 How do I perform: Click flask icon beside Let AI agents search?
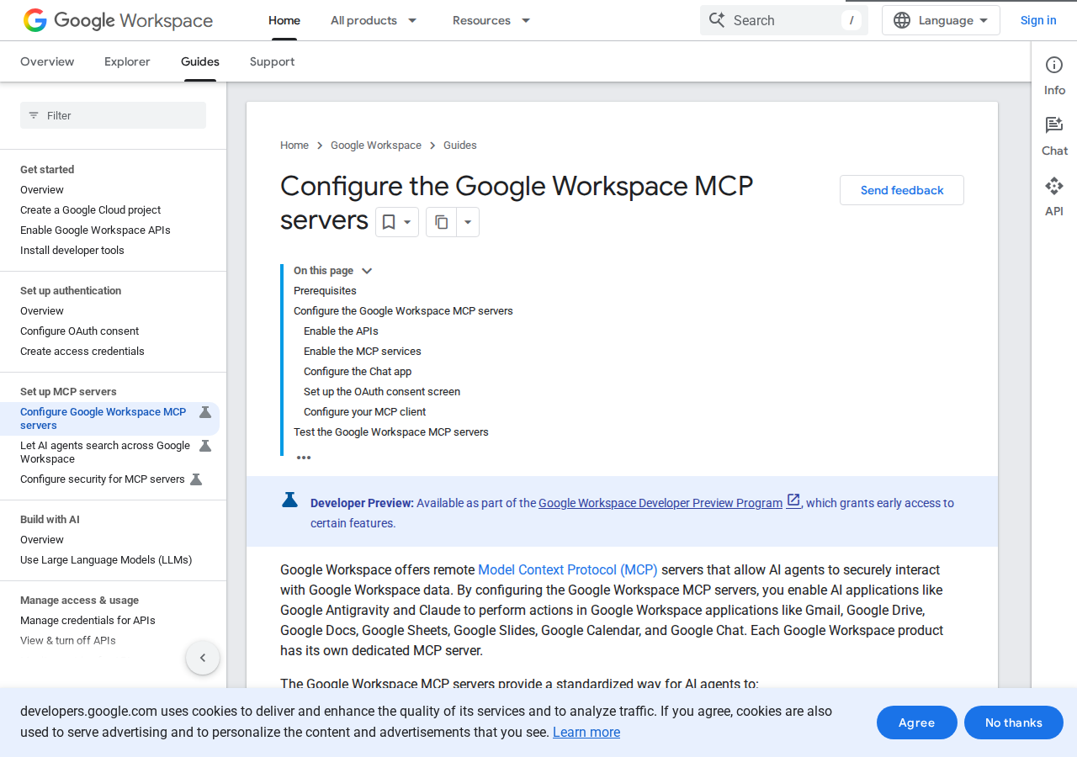[204, 446]
